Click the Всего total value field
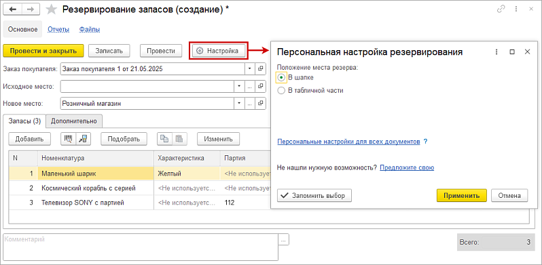The image size is (542, 265). pos(507,242)
